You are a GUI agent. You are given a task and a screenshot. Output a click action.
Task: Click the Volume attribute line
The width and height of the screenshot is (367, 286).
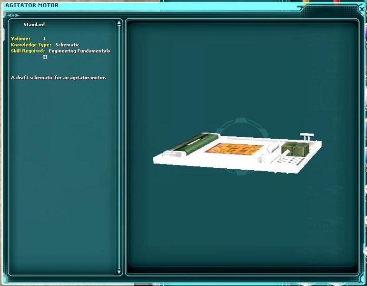pos(29,39)
